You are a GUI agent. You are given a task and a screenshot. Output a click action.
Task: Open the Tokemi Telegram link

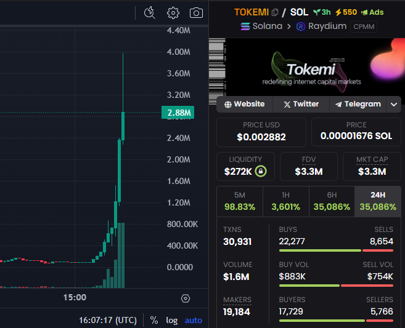tap(358, 104)
